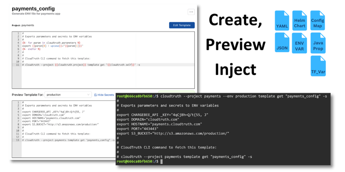This screenshot has width=345, height=172.
Task: Click the 'Inject' heading text
Action: [x=235, y=69]
